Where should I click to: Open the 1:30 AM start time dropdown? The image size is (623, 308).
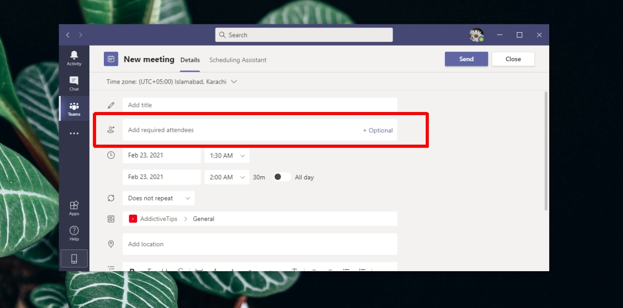(x=227, y=156)
